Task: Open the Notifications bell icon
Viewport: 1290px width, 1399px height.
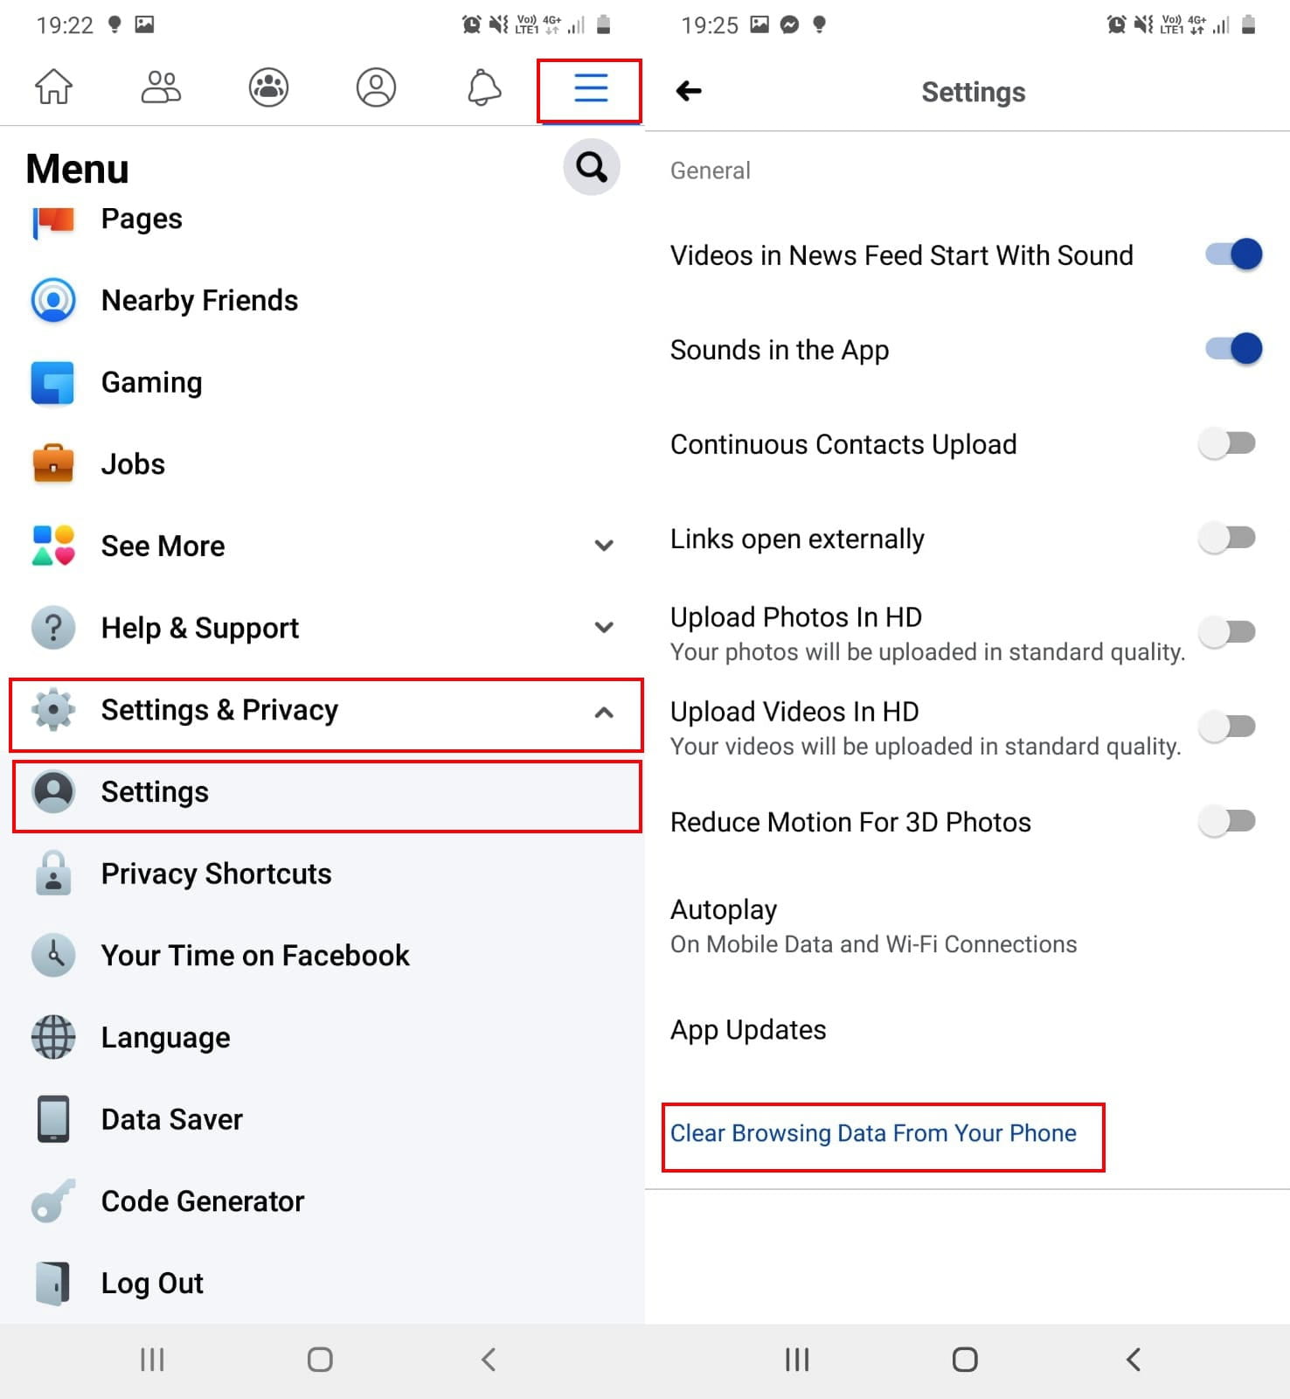Action: coord(483,87)
